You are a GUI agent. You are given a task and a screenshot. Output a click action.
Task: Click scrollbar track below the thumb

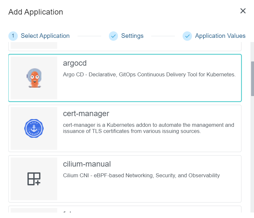coord(252,155)
